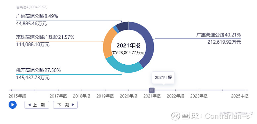Choose 2020年报 on the timeline
Image resolution: width=257 pixels, height=124 pixels.
point(129,96)
